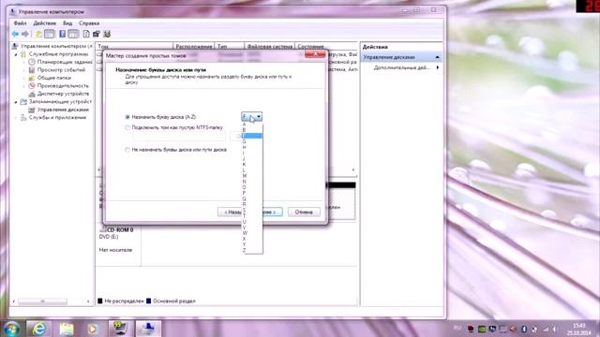The height and width of the screenshot is (337, 600).
Task: Click the green NVIDIA tray icon
Action: click(482, 329)
